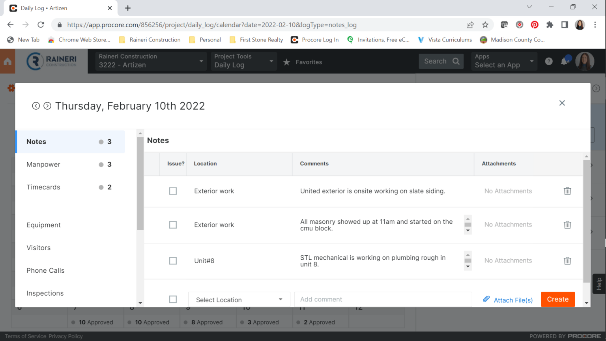
Task: Open Chrome profile avatar
Action: (x=580, y=24)
